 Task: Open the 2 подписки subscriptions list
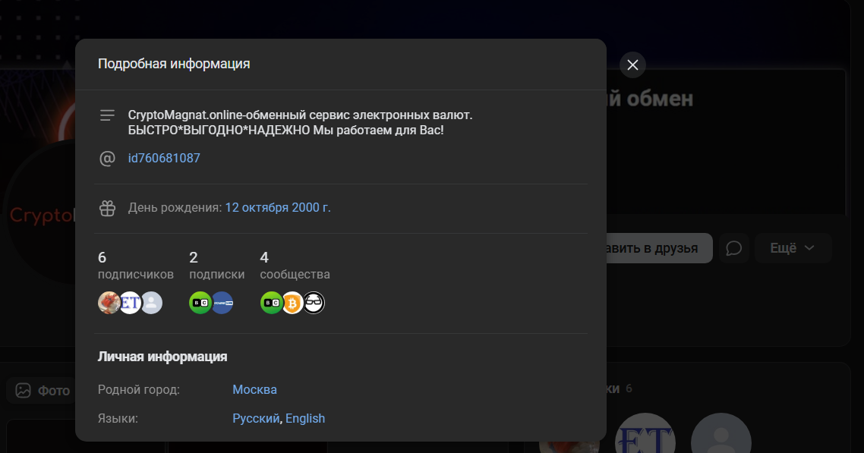pyautogui.click(x=216, y=266)
